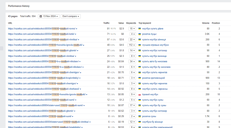The height and width of the screenshot is (128, 231).
Task: Click Total traffic: 504 text
Action: pos(28,16)
